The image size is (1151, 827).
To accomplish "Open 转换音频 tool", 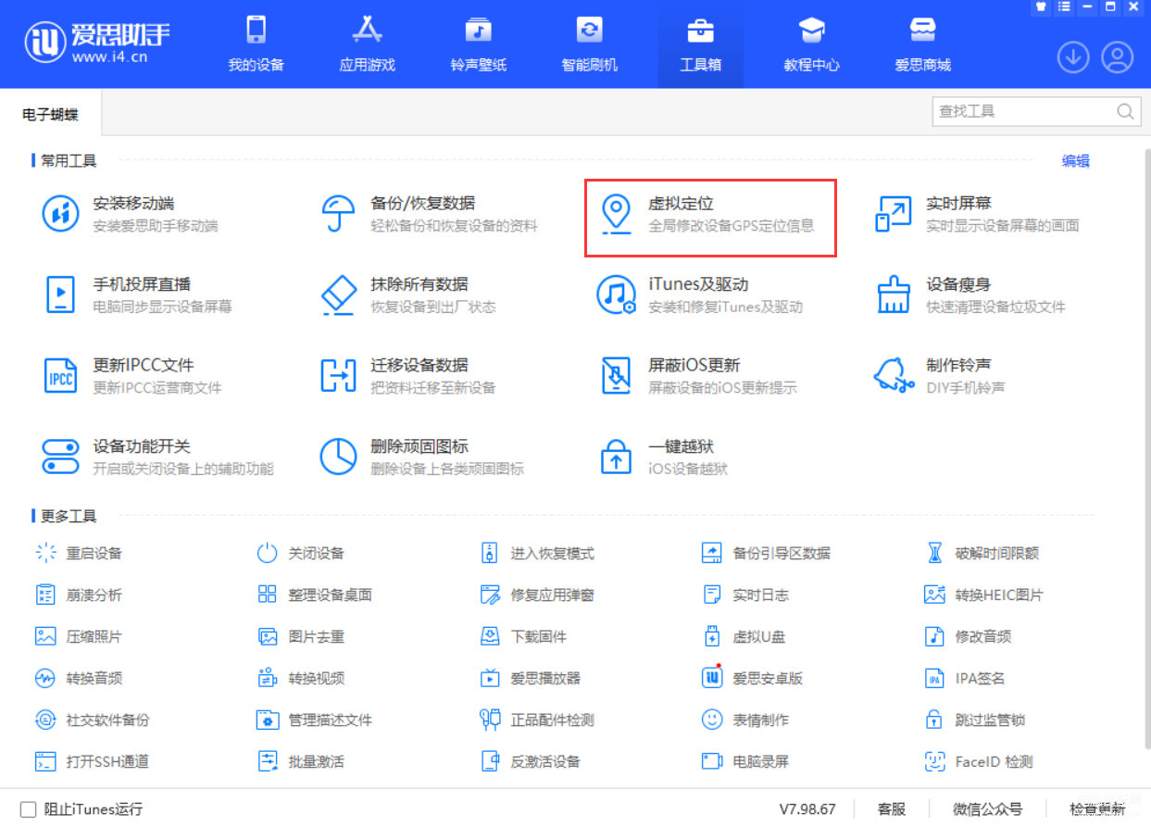I will click(x=79, y=678).
